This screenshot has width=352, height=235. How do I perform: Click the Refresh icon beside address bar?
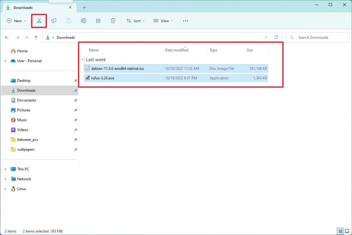[x=277, y=37]
